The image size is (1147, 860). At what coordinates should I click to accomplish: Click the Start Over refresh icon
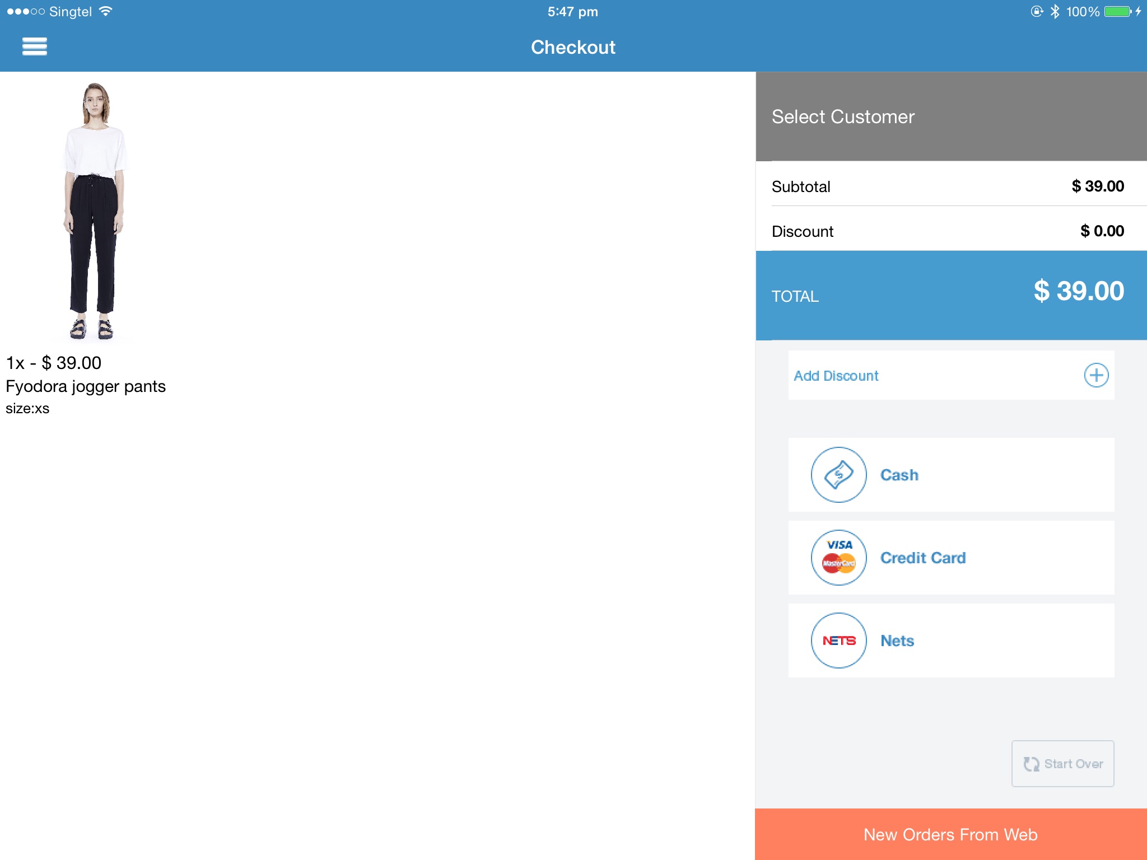pos(1029,763)
